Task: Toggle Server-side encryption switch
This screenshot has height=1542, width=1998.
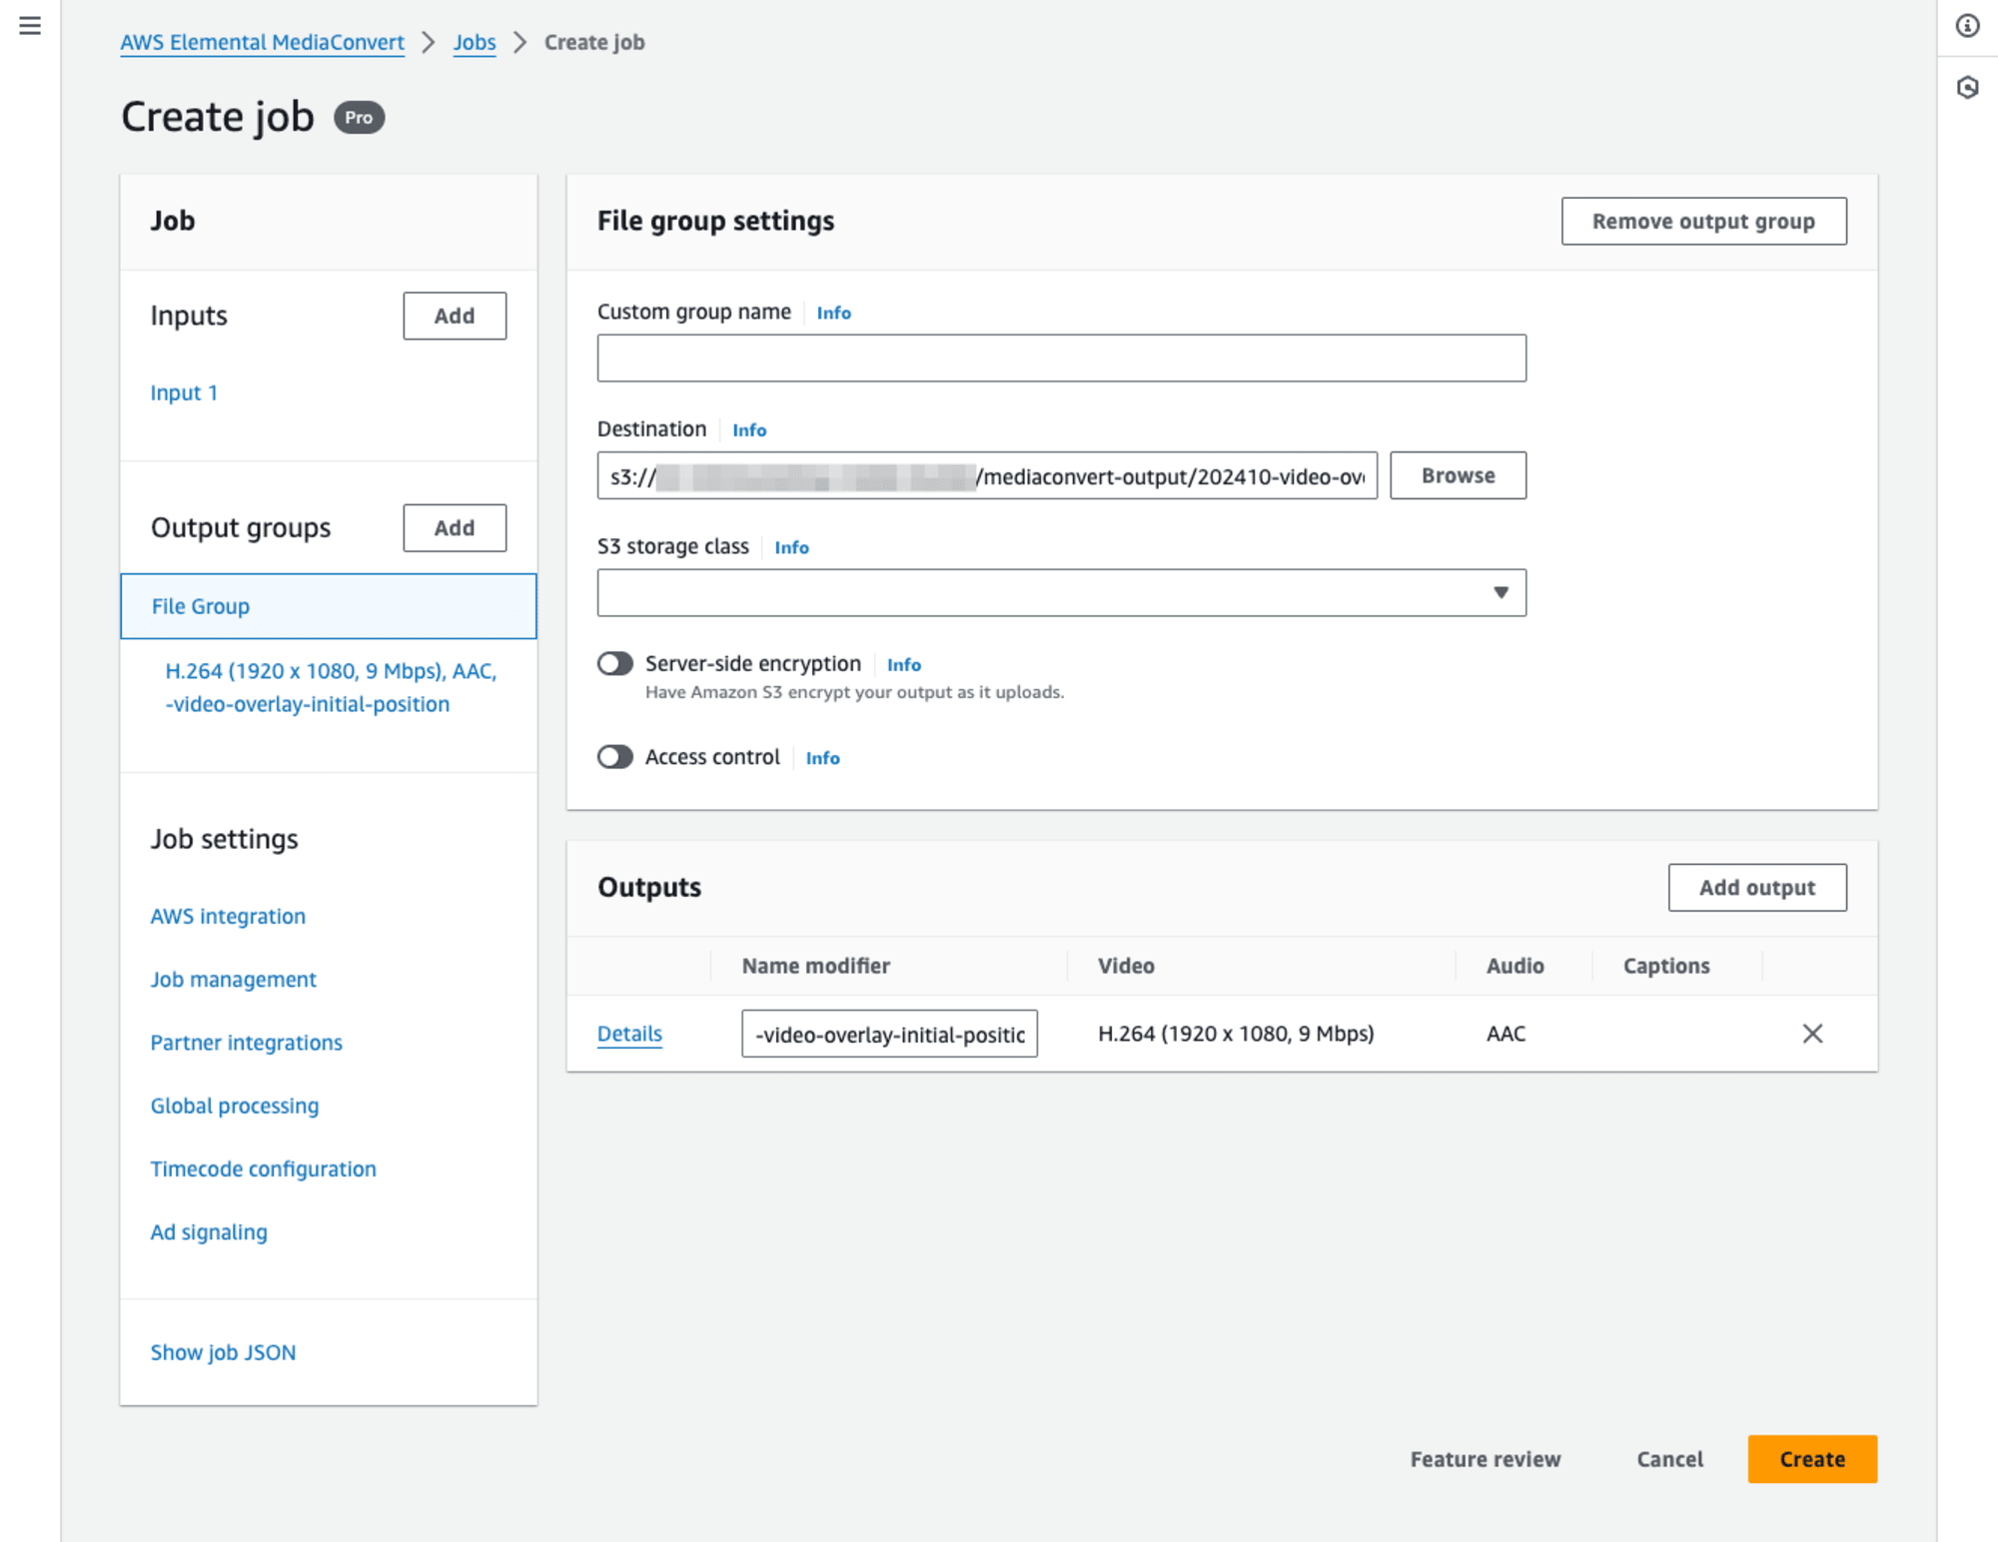Action: click(615, 664)
